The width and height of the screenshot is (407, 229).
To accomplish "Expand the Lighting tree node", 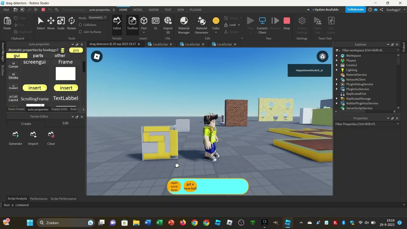I will coord(337,70).
